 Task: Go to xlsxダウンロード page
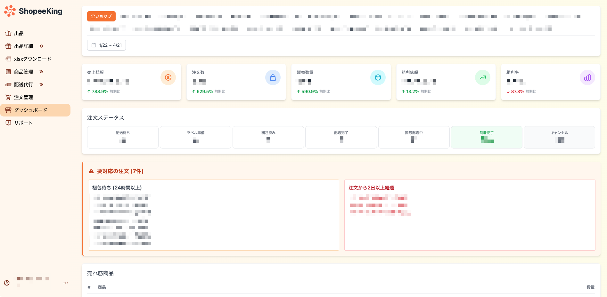[x=32, y=59]
